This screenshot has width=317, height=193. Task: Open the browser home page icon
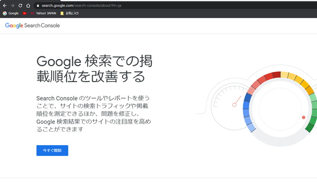(x=28, y=5)
